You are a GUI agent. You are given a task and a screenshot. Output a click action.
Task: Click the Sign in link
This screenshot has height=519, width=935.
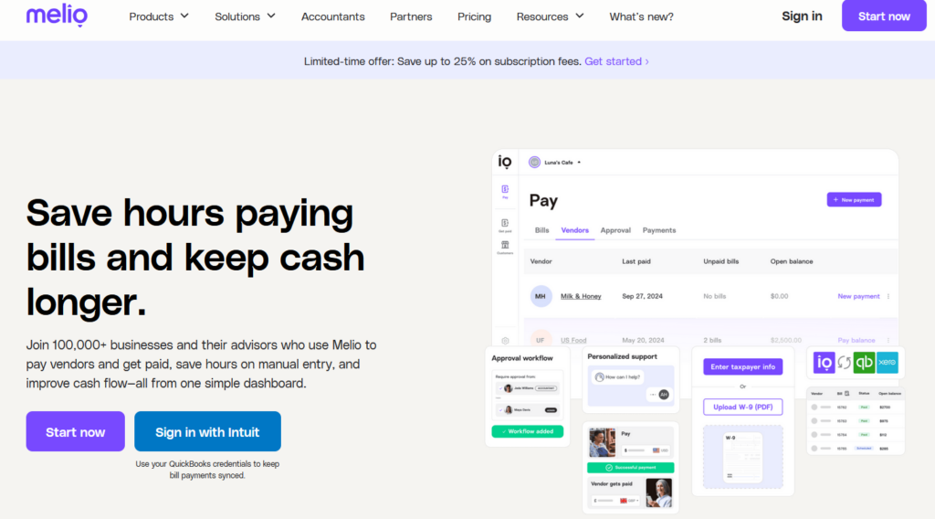[802, 16]
